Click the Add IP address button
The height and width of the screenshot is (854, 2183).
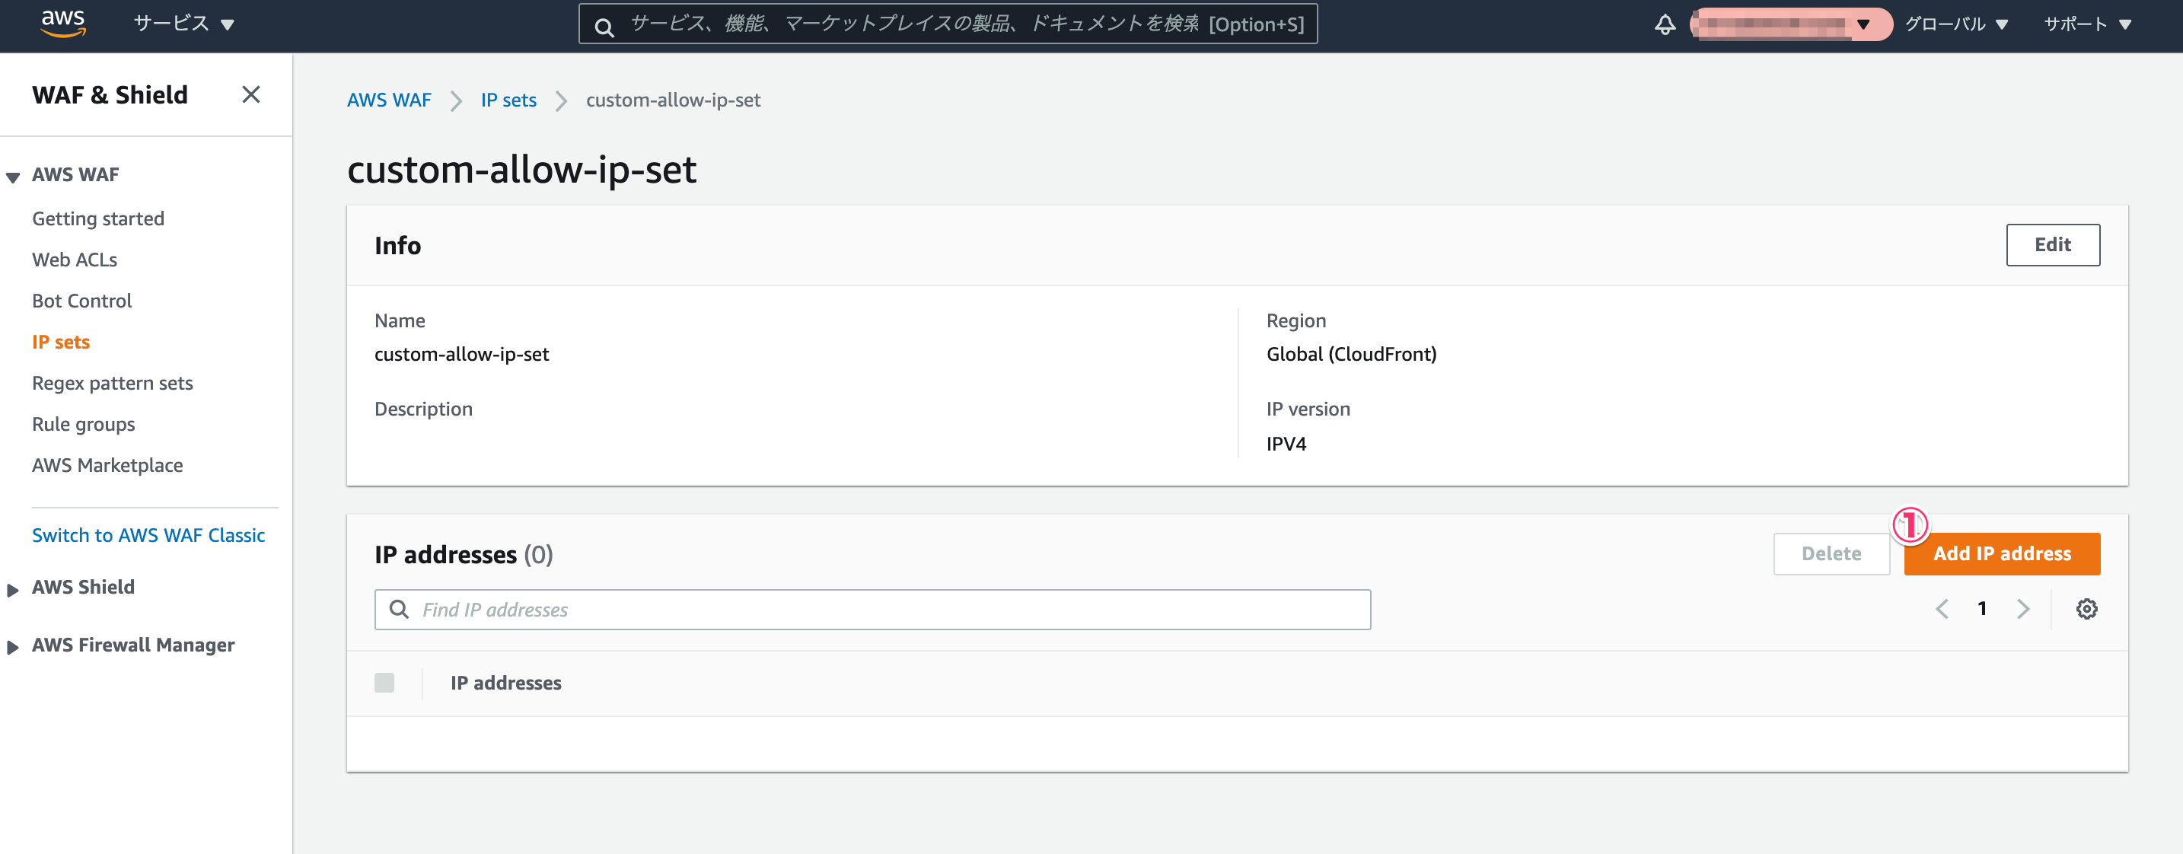pos(2002,553)
